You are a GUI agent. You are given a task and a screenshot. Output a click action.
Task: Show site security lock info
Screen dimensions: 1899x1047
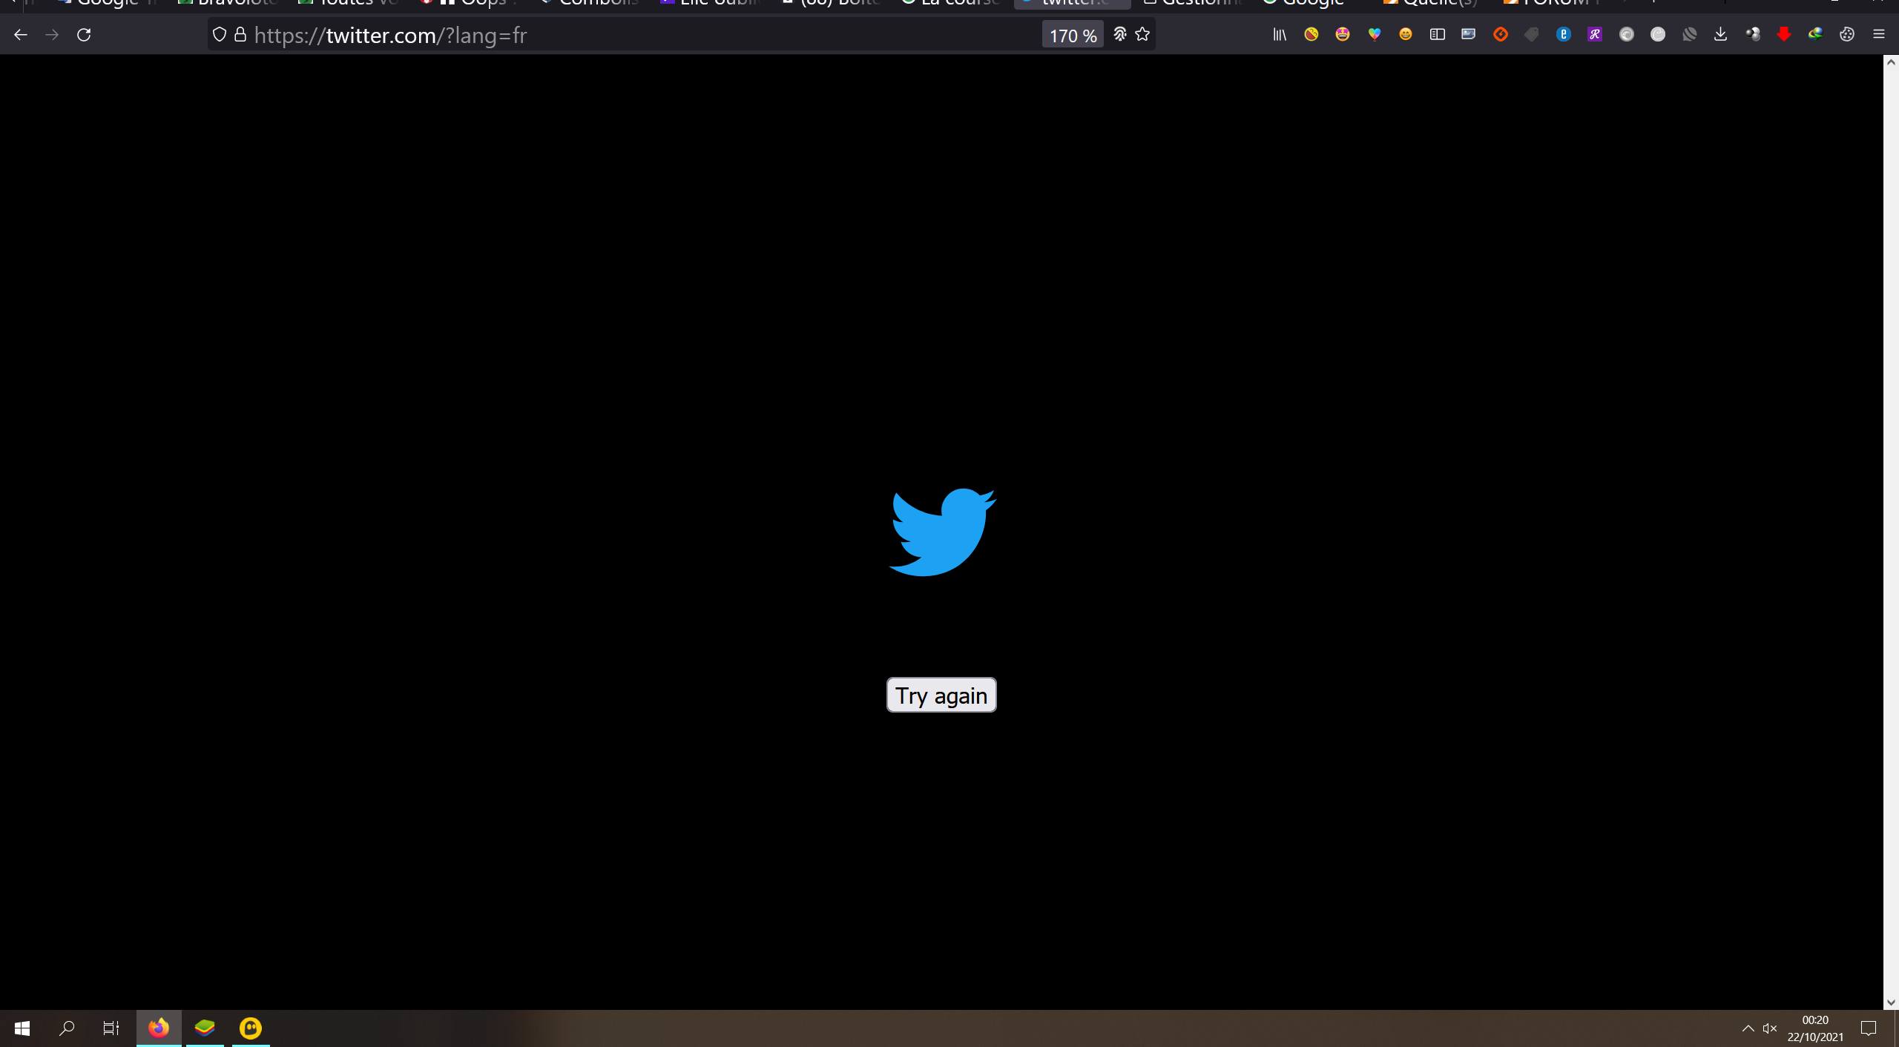[240, 34]
